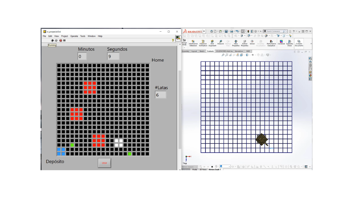Screen dimensions: 353x198
Task: Open Interference Detection tool
Action: pos(193,43)
